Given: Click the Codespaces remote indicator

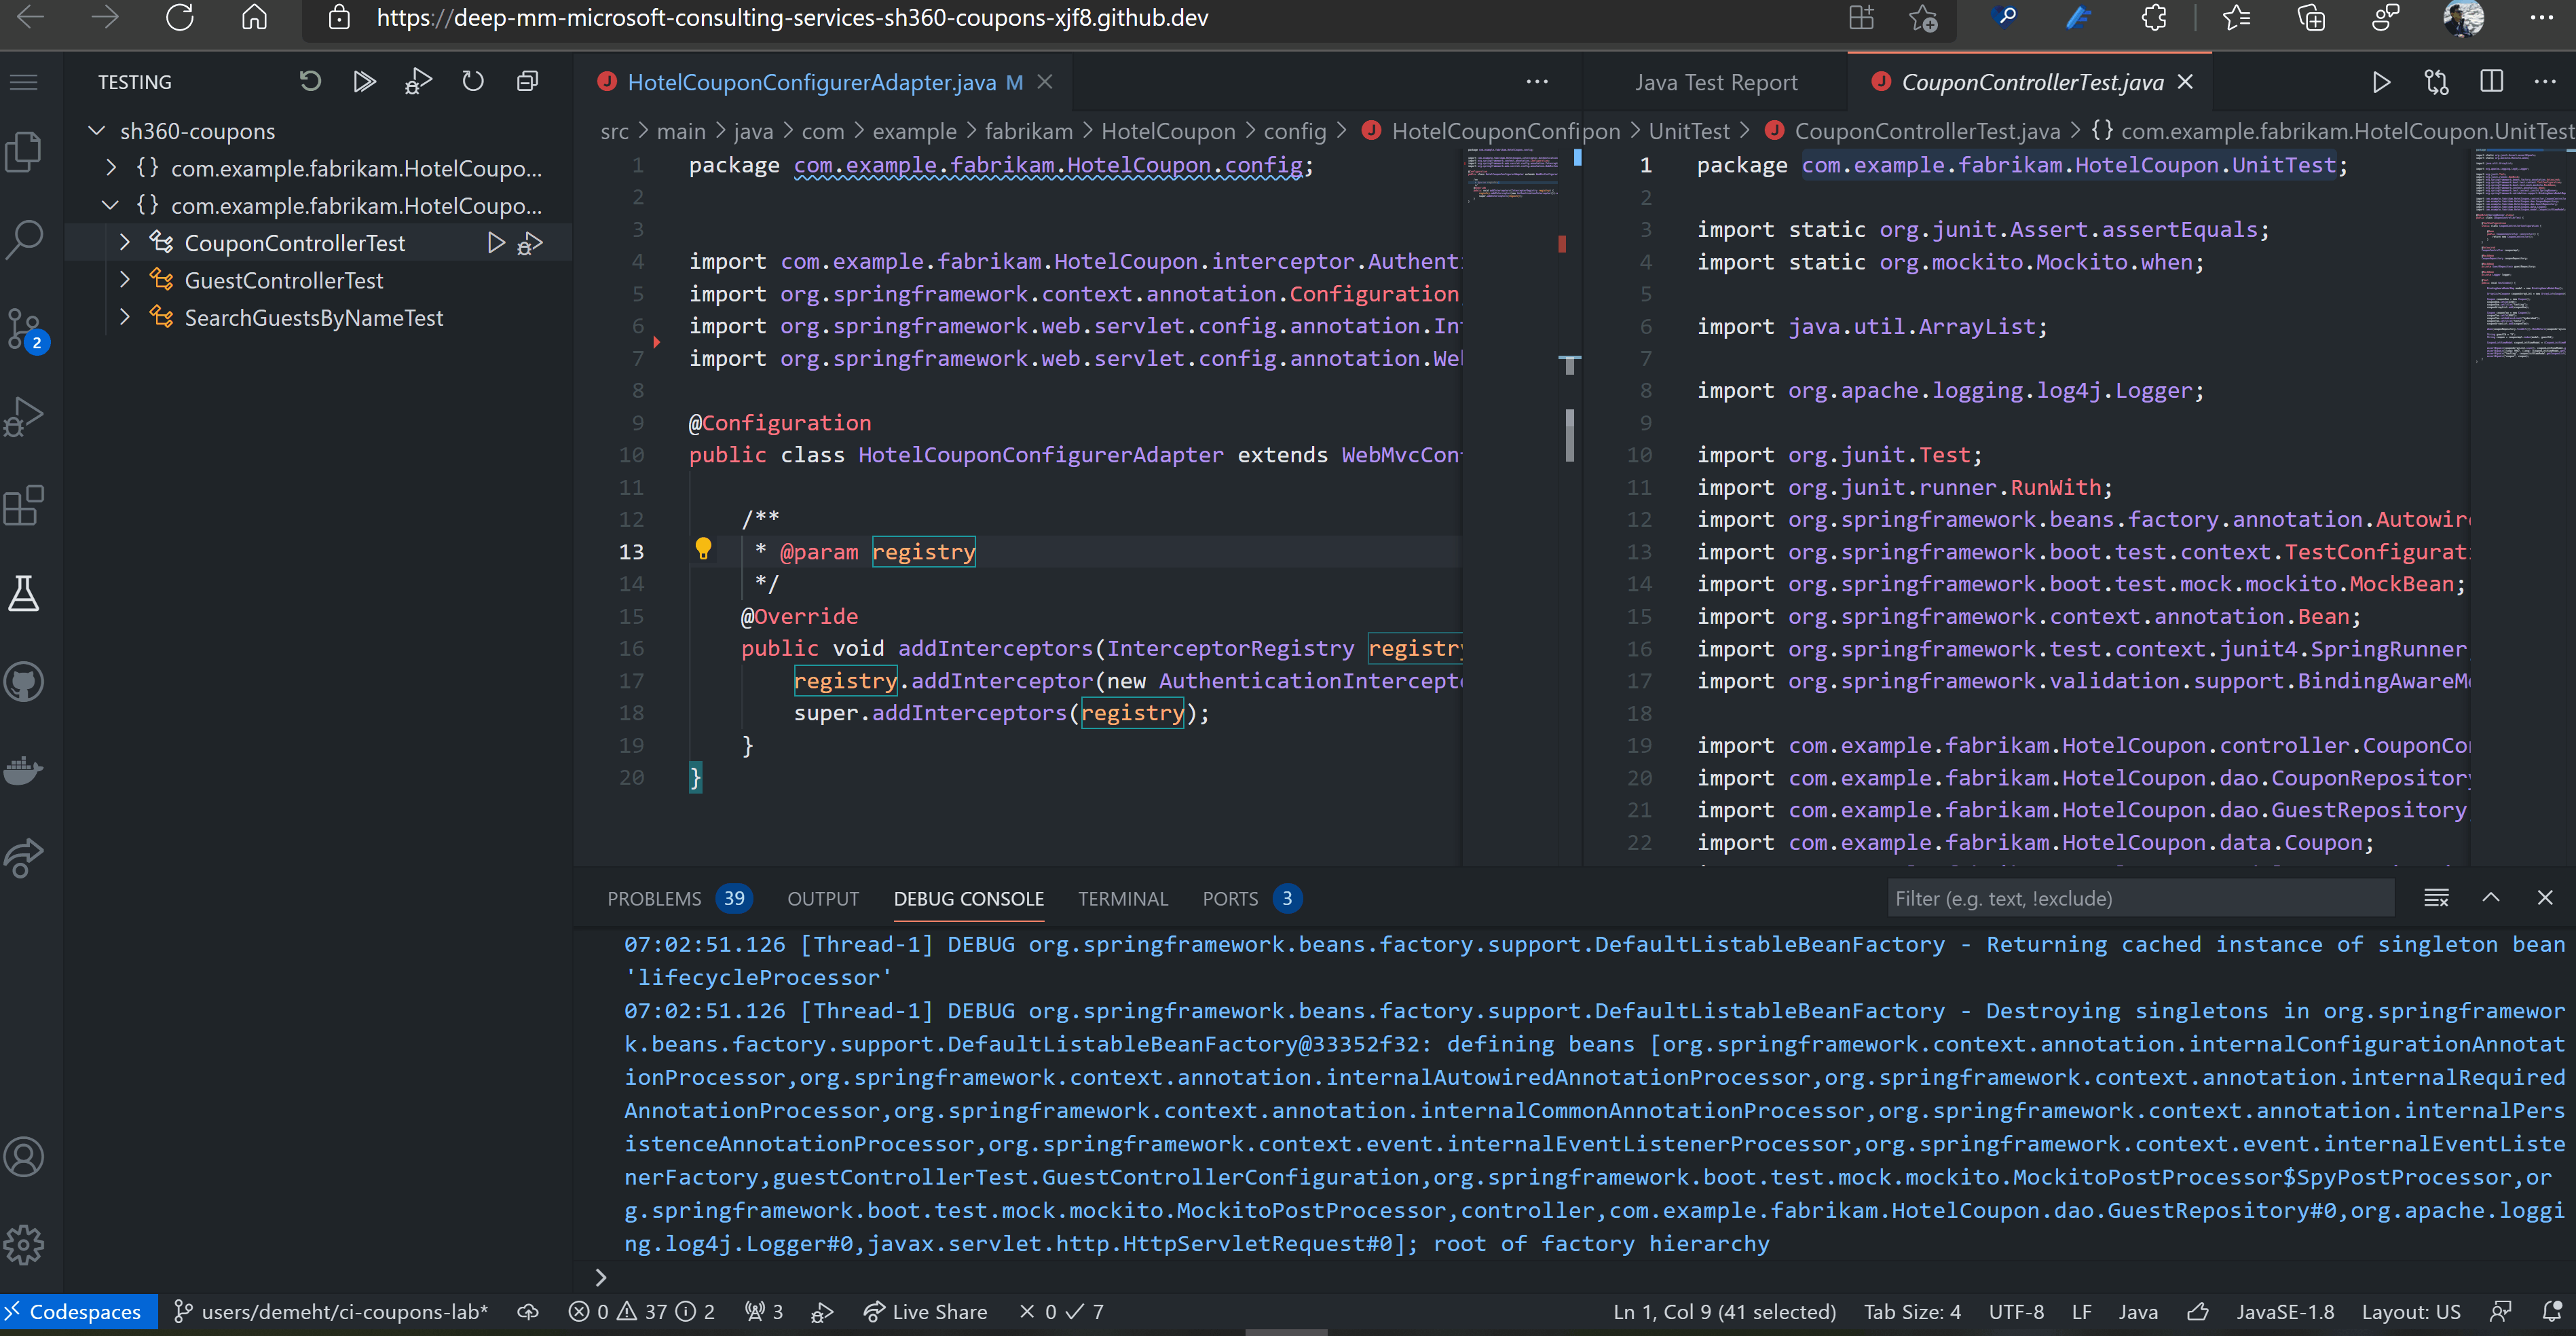Looking at the screenshot, I should 79,1312.
